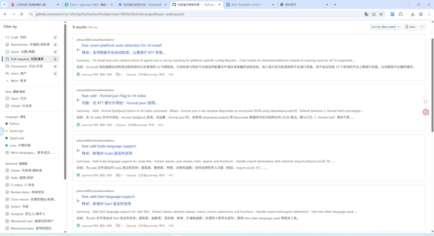Open PR 'feat: add Scala language support'
Image resolution: width=434 pixels, height=236 pixels.
coord(108,146)
